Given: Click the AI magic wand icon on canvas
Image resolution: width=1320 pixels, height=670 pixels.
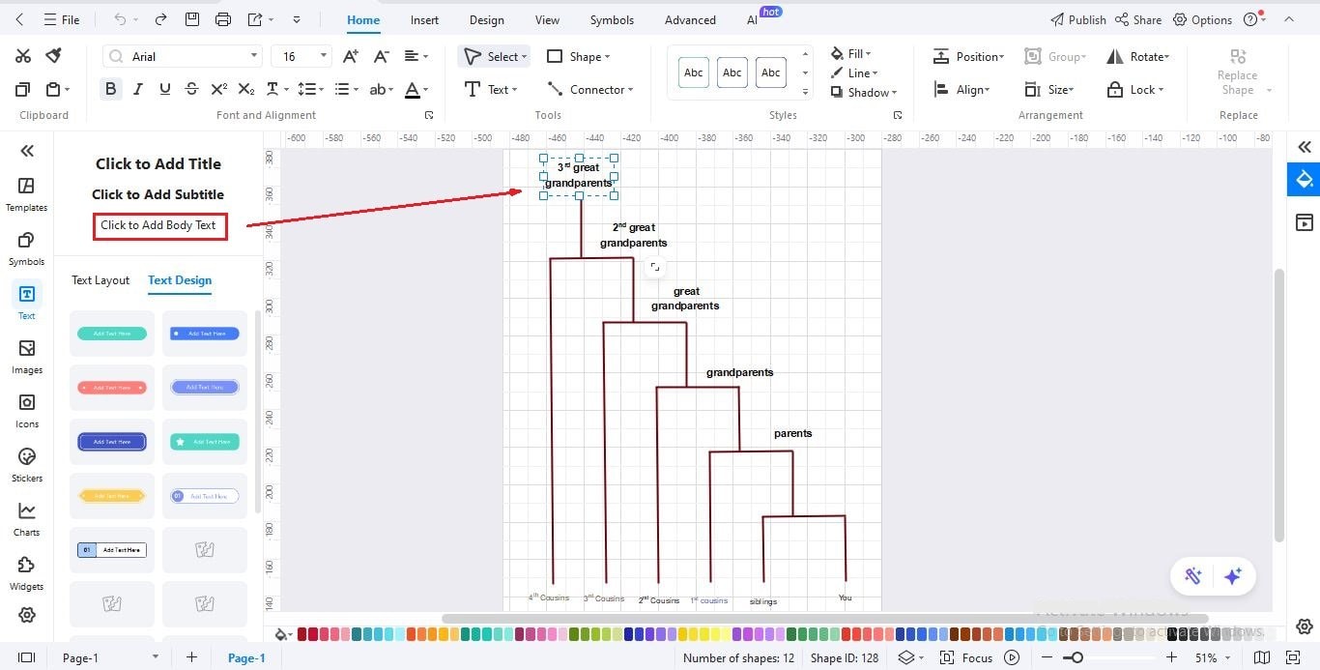Looking at the screenshot, I should (x=1192, y=576).
